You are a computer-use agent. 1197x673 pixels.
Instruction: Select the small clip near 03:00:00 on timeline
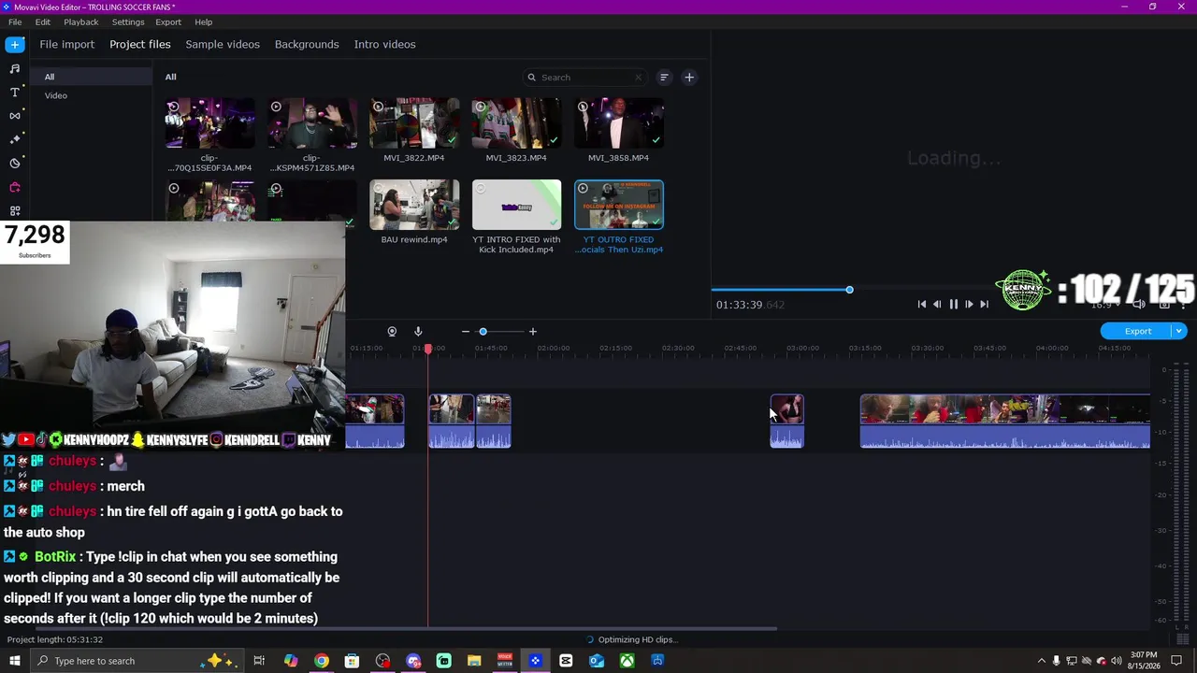tap(786, 422)
